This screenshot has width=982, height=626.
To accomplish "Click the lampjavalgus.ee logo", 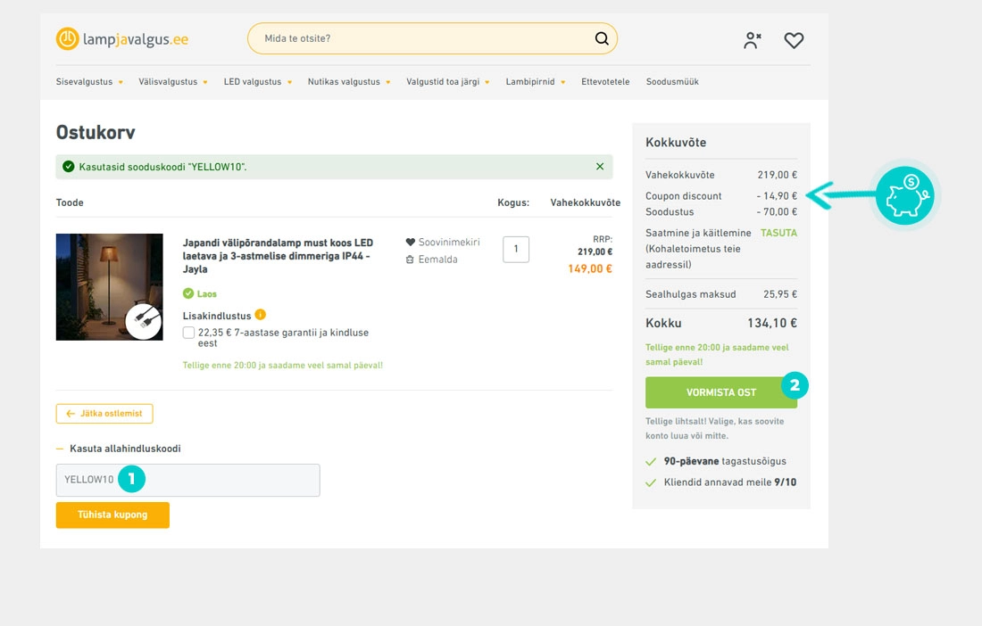I will point(122,38).
